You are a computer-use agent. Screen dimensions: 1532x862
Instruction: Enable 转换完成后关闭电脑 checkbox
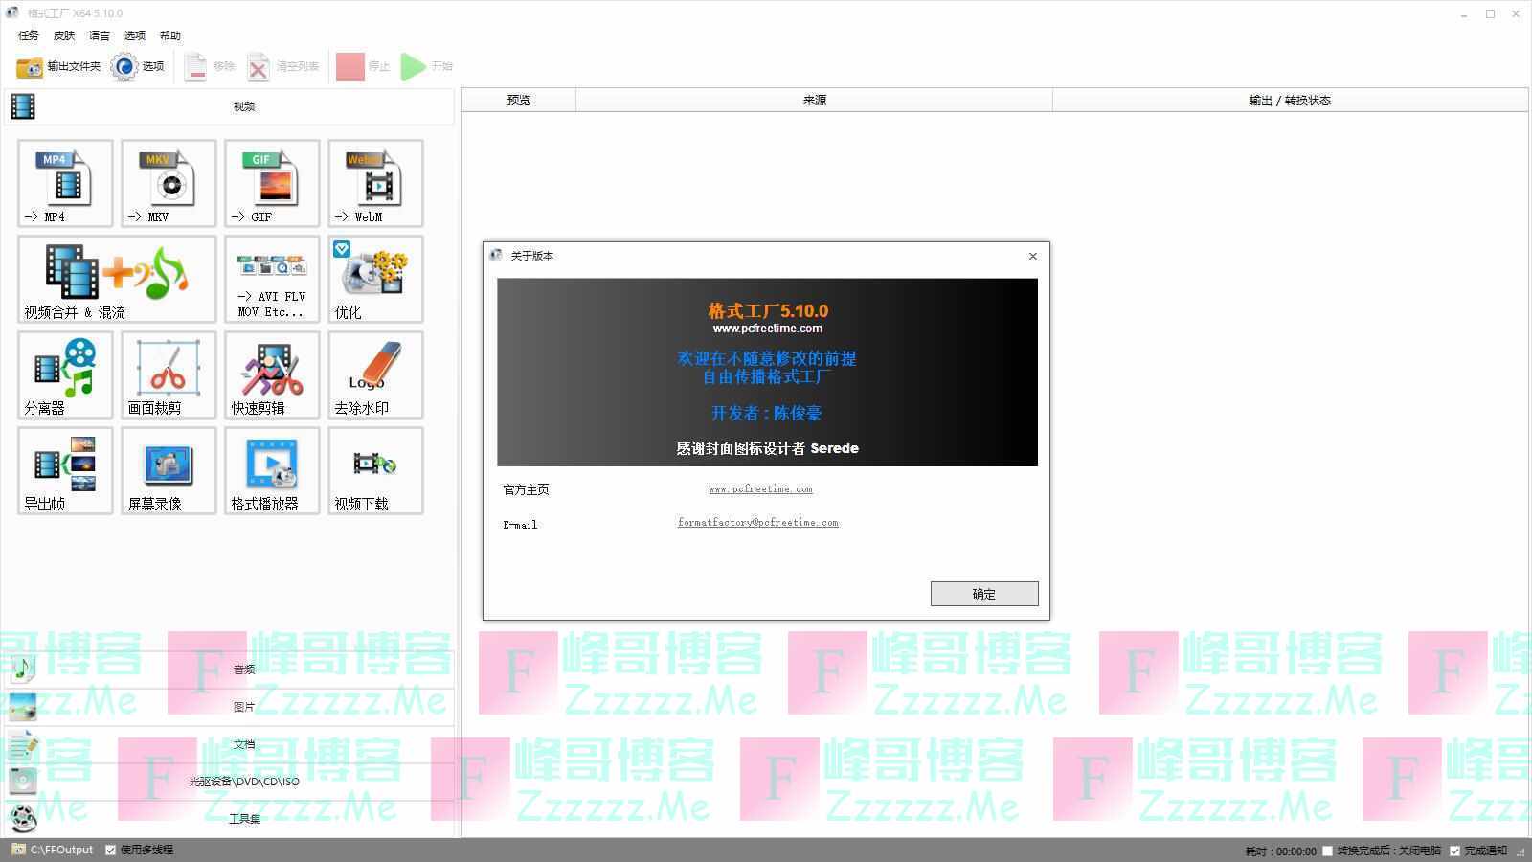click(x=1328, y=851)
